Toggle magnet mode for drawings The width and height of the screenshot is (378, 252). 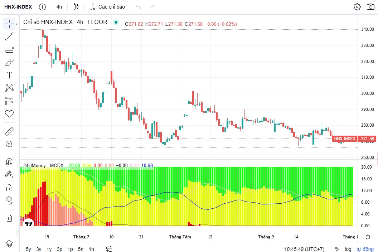point(9,161)
